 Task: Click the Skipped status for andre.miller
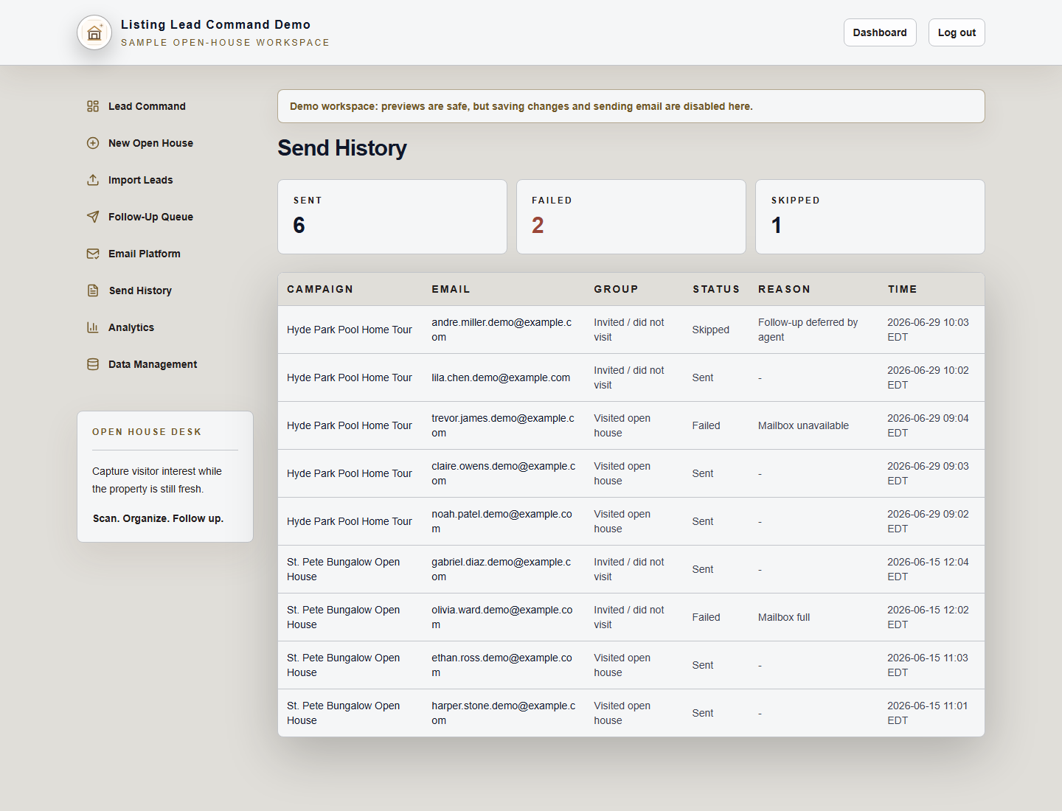pos(710,330)
